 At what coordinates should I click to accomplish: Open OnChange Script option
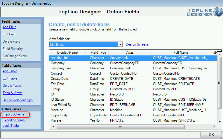click(x=15, y=56)
